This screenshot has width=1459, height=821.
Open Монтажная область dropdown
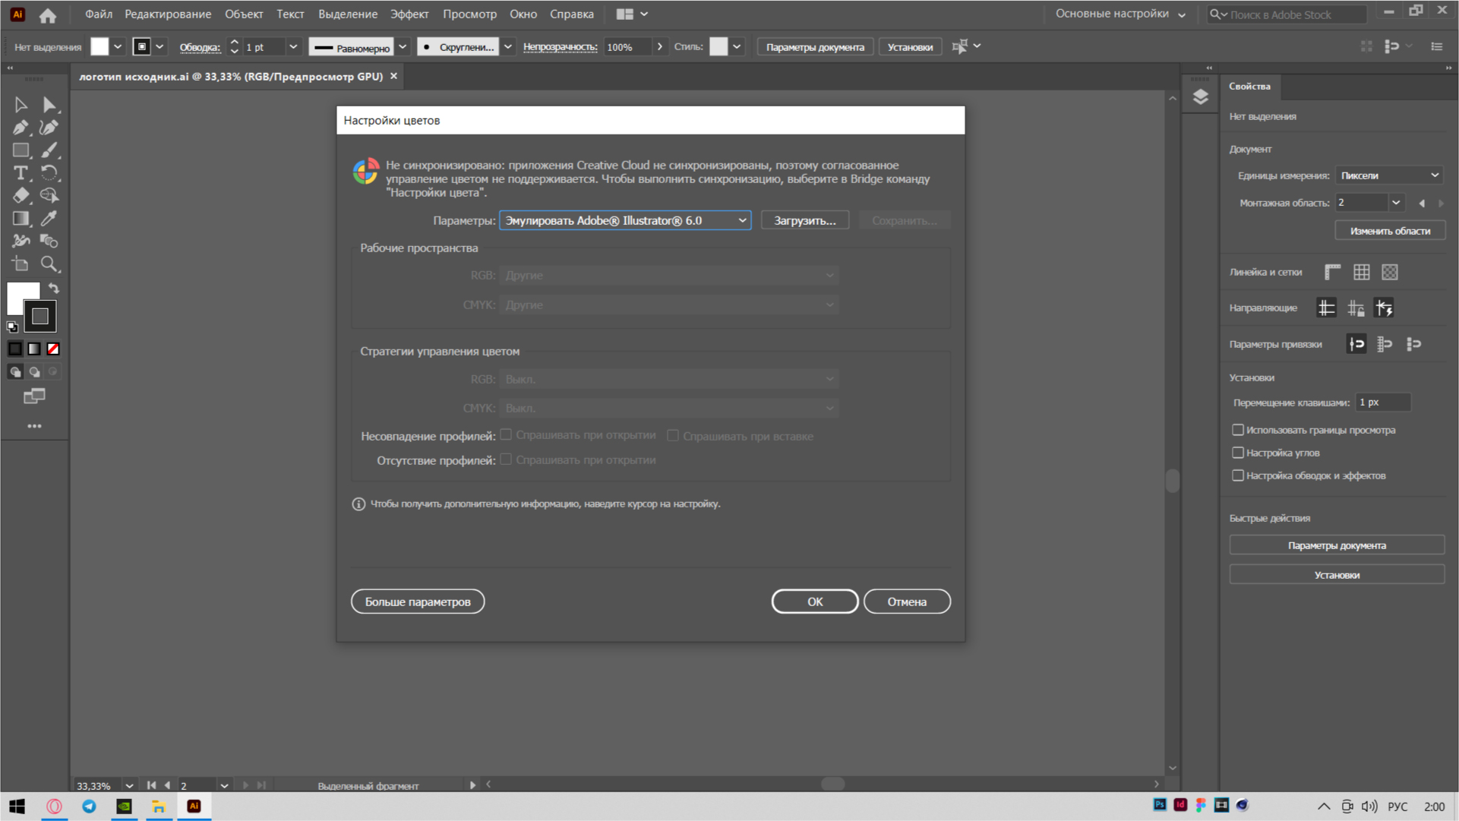pyautogui.click(x=1396, y=203)
